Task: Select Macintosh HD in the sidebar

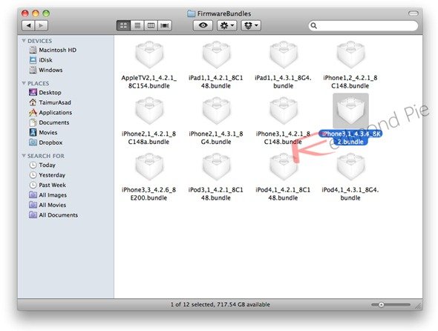Action: click(53, 50)
